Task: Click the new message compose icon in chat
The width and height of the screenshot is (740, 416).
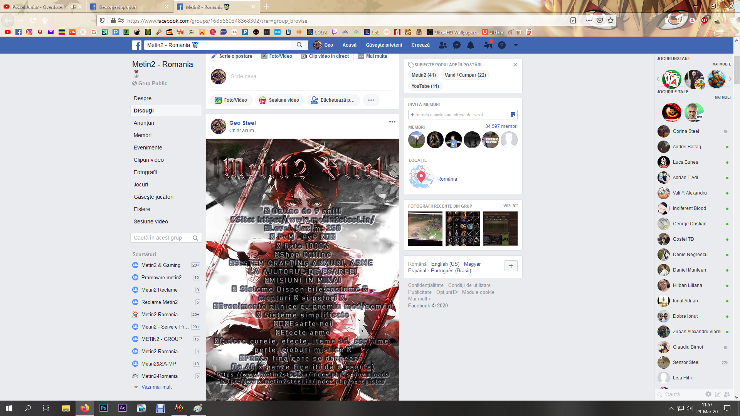Action: pos(718,394)
